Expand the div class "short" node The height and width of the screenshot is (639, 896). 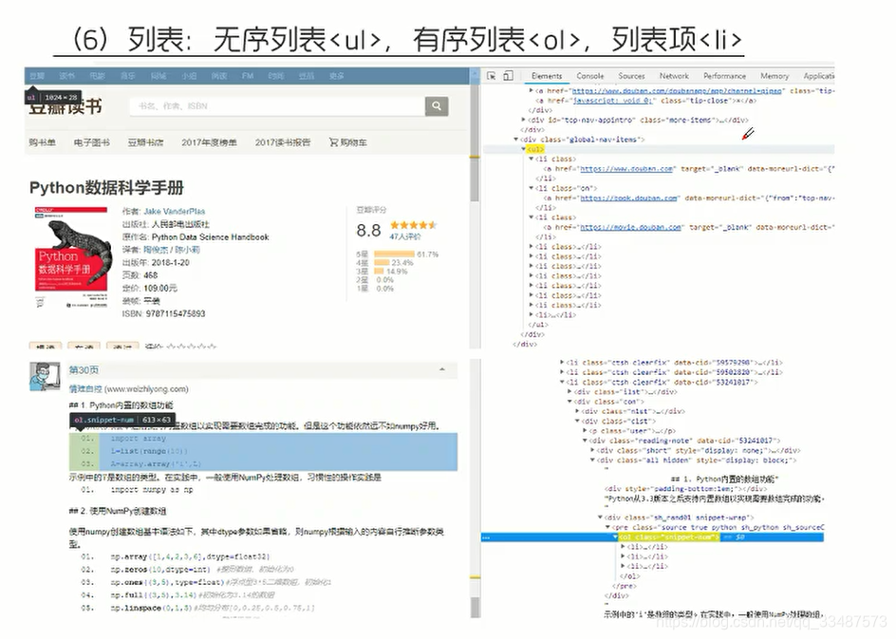click(x=592, y=450)
